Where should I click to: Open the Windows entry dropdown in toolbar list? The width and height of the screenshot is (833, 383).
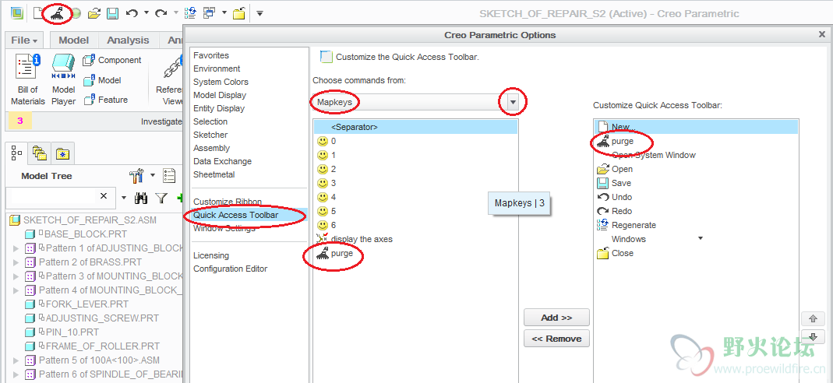coord(701,238)
